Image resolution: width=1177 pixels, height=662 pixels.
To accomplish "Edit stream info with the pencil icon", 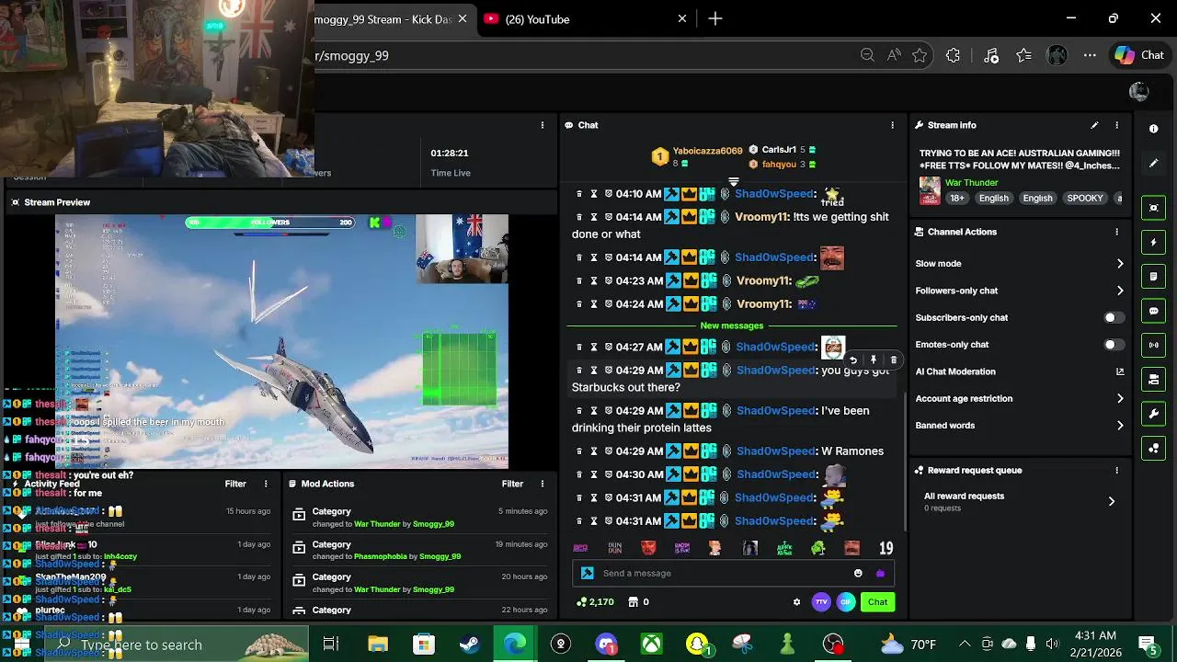I will 1094,125.
